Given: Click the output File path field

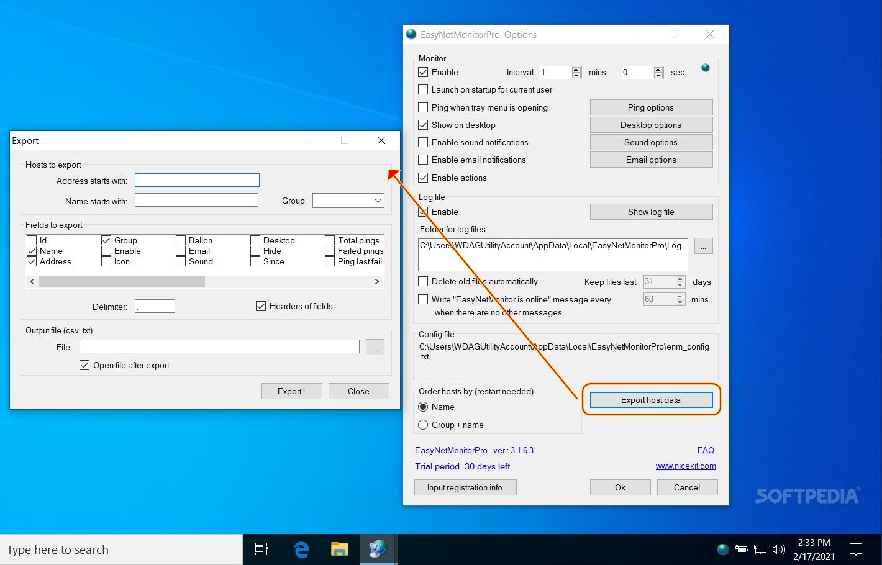Looking at the screenshot, I should point(219,346).
